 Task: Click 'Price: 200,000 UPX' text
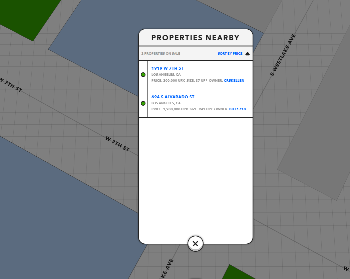click(x=168, y=81)
